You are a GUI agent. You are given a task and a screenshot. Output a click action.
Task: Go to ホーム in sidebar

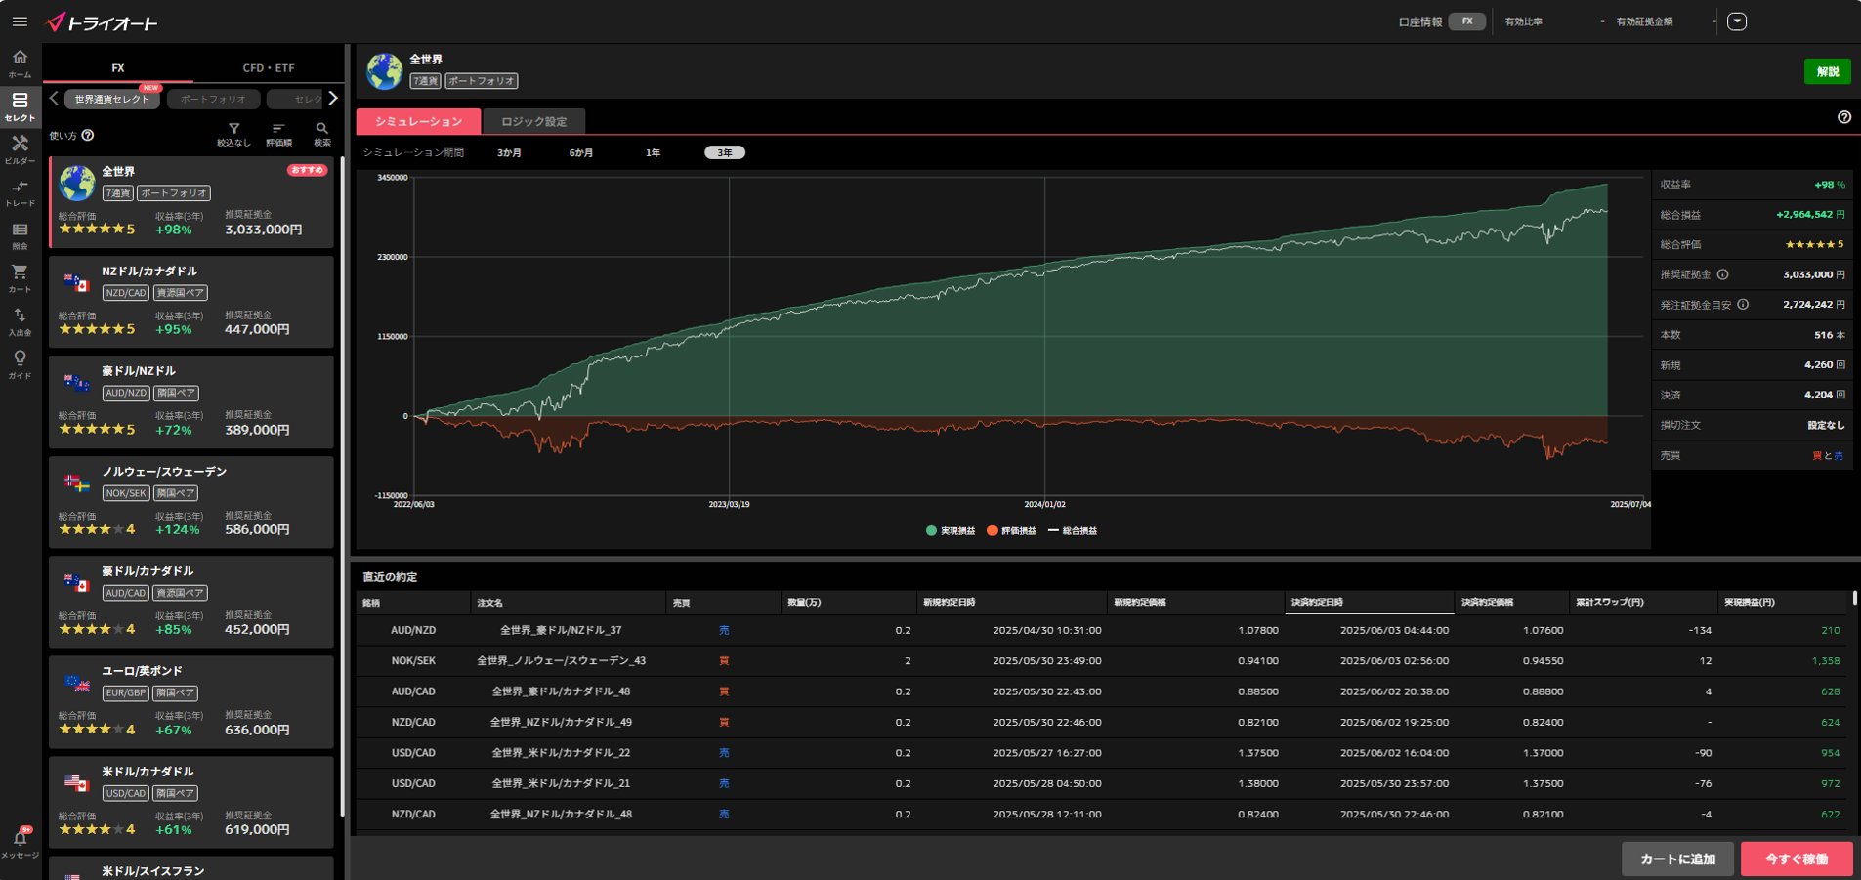click(x=20, y=63)
